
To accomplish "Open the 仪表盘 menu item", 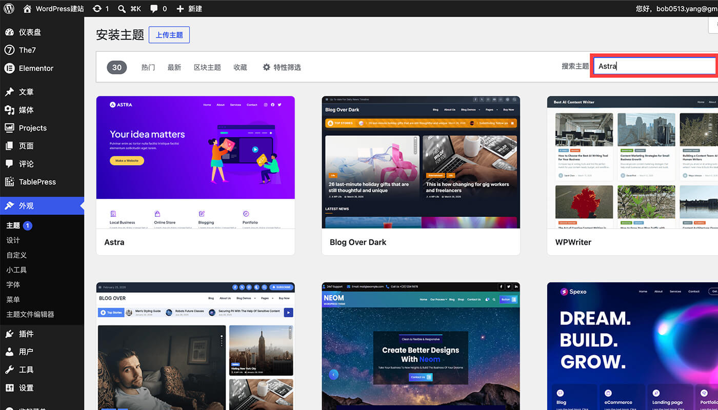I will 42,32.
